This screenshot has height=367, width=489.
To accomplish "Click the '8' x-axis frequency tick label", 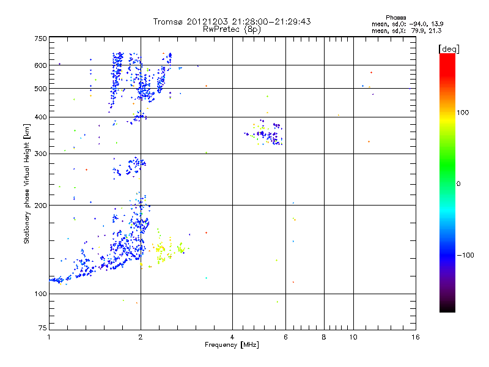I will click(324, 337).
